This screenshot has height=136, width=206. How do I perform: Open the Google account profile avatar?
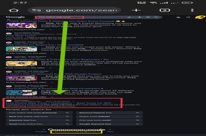(200, 17)
